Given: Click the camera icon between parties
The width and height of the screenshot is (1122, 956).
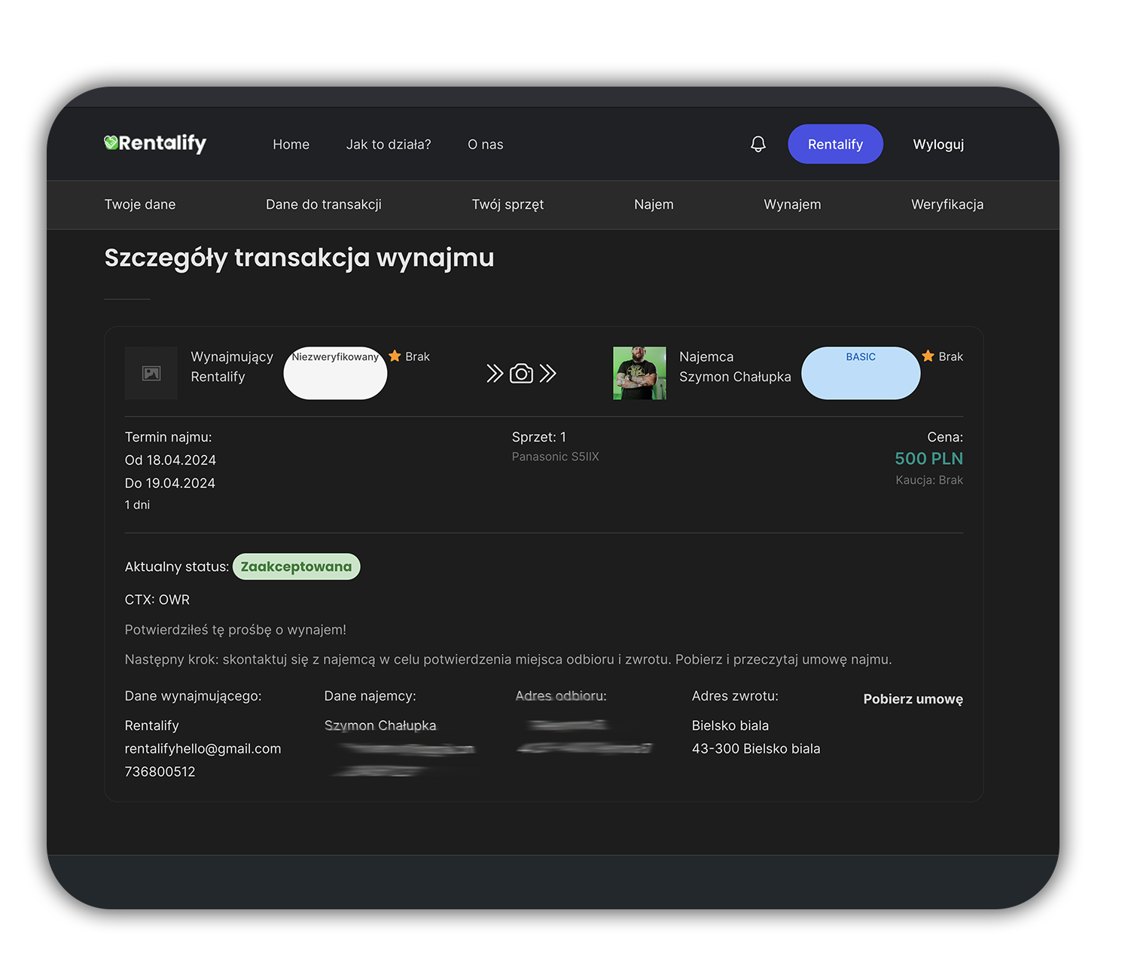Looking at the screenshot, I should point(521,374).
